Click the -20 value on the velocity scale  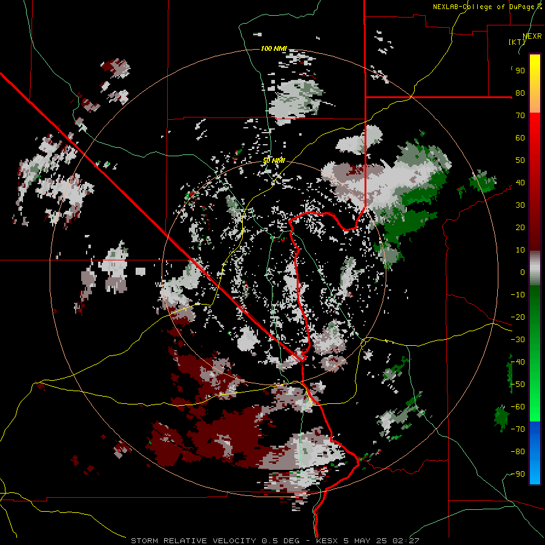518,317
